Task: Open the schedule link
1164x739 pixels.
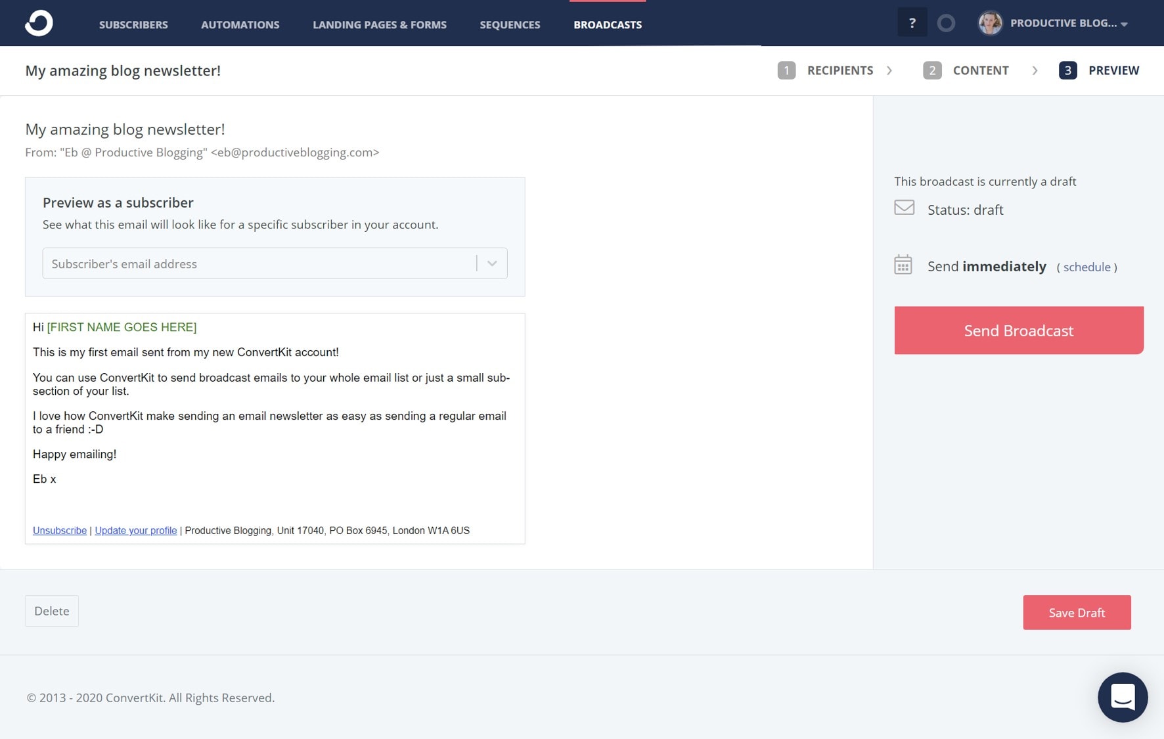Action: coord(1086,267)
